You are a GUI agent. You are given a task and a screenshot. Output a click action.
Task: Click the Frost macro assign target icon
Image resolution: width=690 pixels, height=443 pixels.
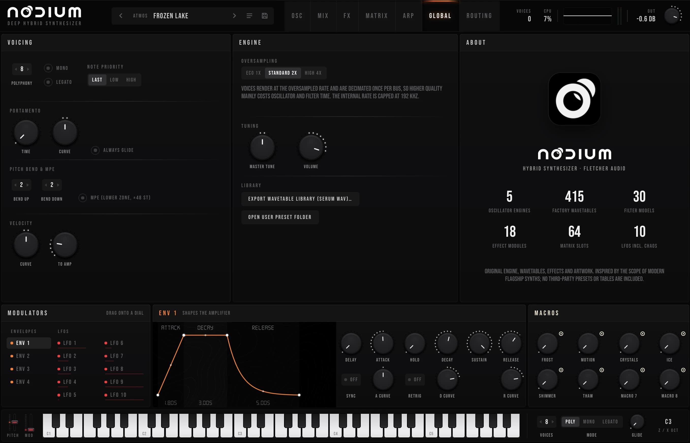561,334
